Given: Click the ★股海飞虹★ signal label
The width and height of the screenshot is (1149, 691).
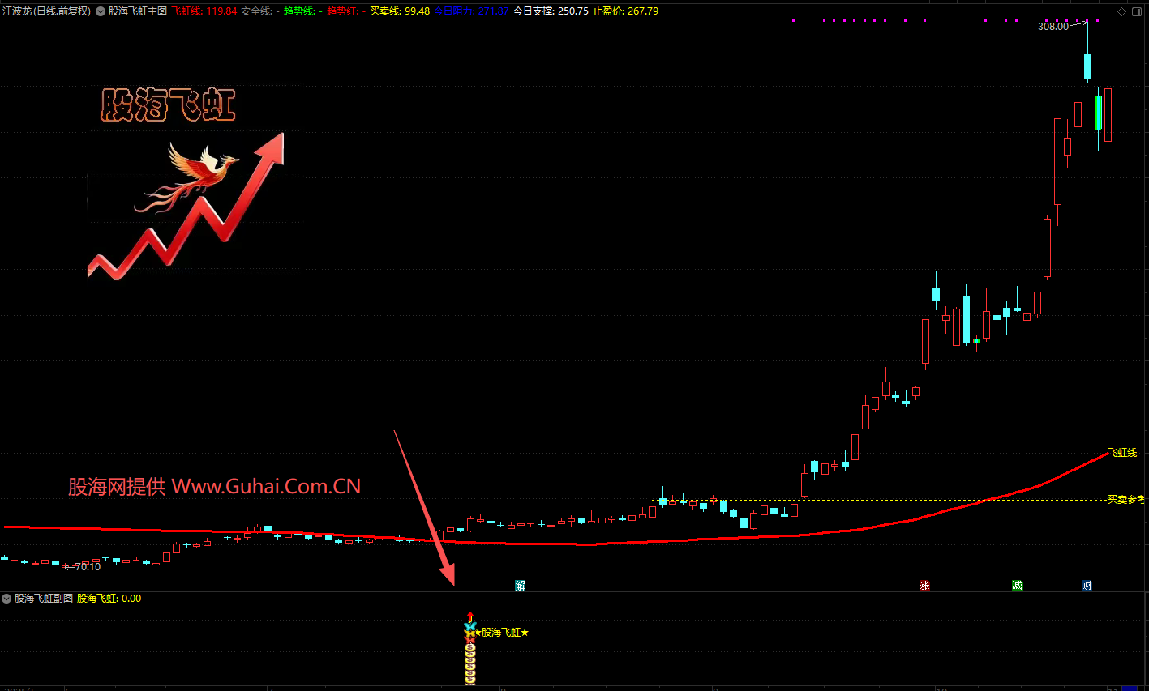Looking at the screenshot, I should (504, 632).
